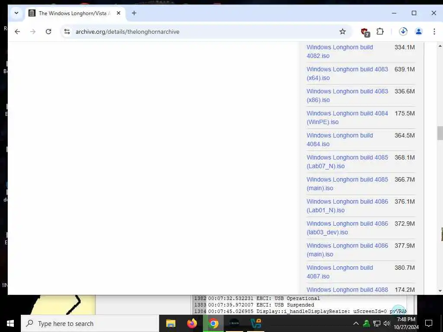The width and height of the screenshot is (443, 332).
Task: Download Windows Longhorn build 4083 (x86).iso
Action: (347, 96)
